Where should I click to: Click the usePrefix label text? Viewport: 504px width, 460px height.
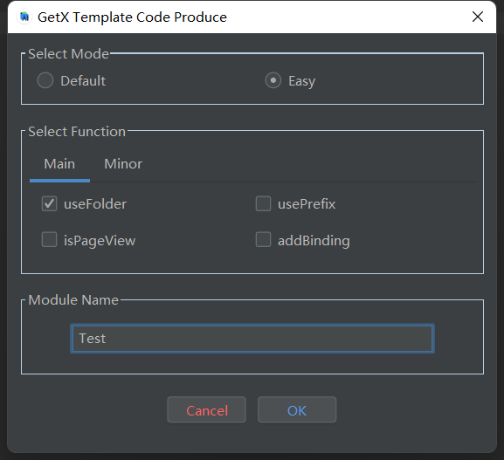coord(307,204)
